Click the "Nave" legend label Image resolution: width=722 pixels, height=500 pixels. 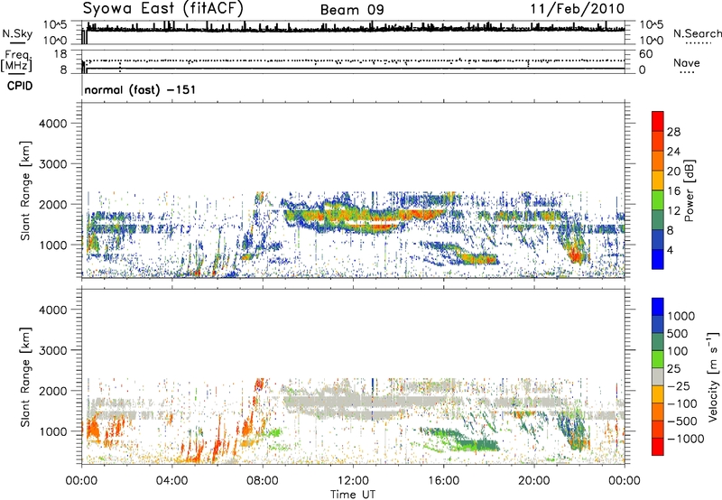click(687, 62)
